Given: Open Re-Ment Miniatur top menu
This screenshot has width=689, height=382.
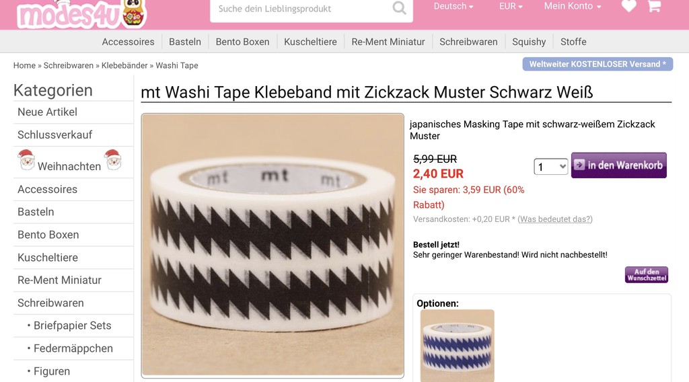Looking at the screenshot, I should (x=388, y=42).
